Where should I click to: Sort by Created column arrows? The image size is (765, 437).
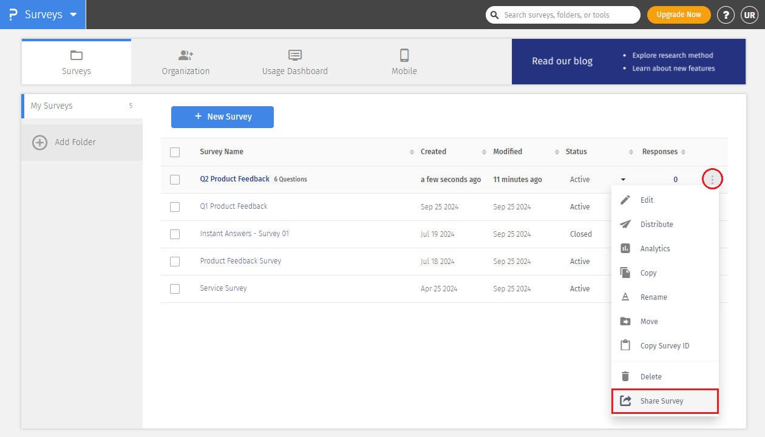point(484,152)
